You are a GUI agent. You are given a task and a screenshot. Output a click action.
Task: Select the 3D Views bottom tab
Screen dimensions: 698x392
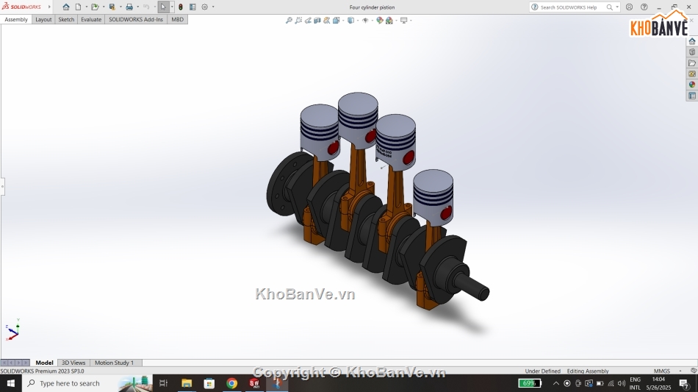73,363
